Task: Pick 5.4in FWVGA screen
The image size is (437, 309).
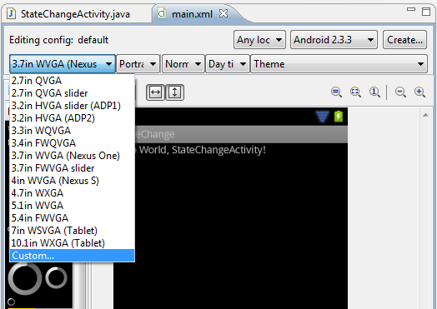Action: pyautogui.click(x=72, y=218)
